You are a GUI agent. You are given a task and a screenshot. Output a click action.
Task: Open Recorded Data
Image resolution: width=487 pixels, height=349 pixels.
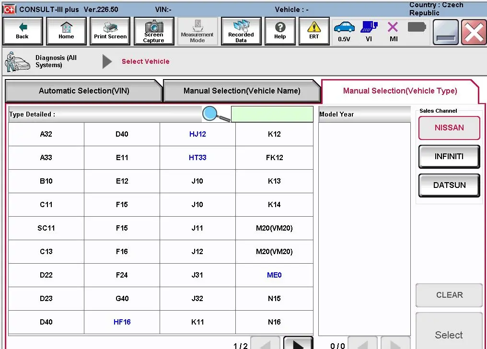click(241, 31)
